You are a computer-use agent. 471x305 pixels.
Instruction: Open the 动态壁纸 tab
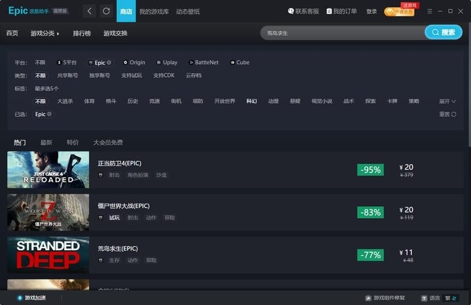pyautogui.click(x=188, y=11)
